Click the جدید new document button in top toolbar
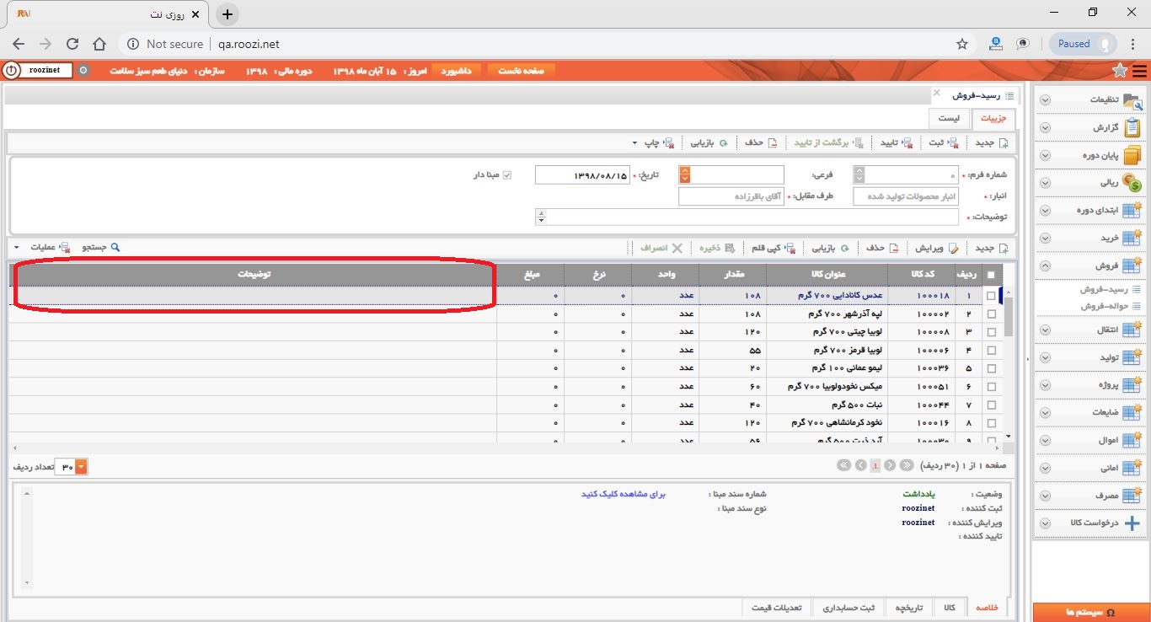This screenshot has height=622, width=1151. click(991, 143)
